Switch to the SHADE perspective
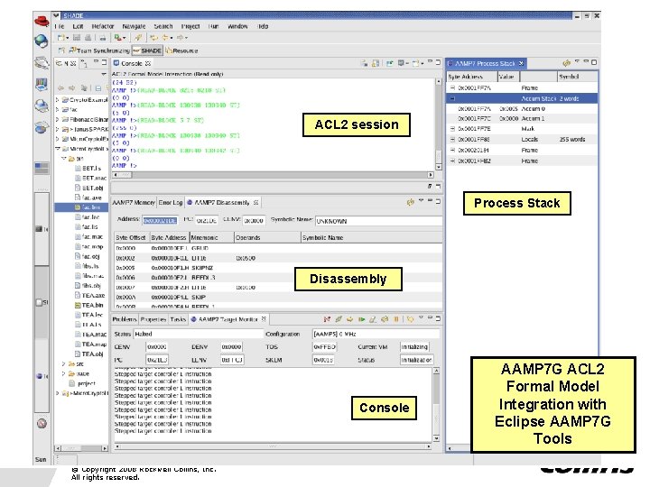The width and height of the screenshot is (650, 487). (147, 51)
